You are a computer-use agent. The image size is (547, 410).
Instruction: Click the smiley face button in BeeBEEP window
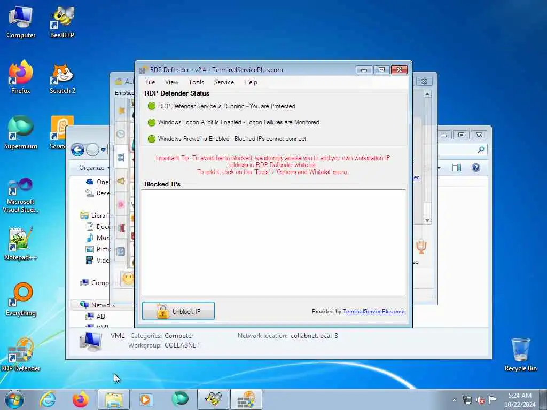[128, 279]
